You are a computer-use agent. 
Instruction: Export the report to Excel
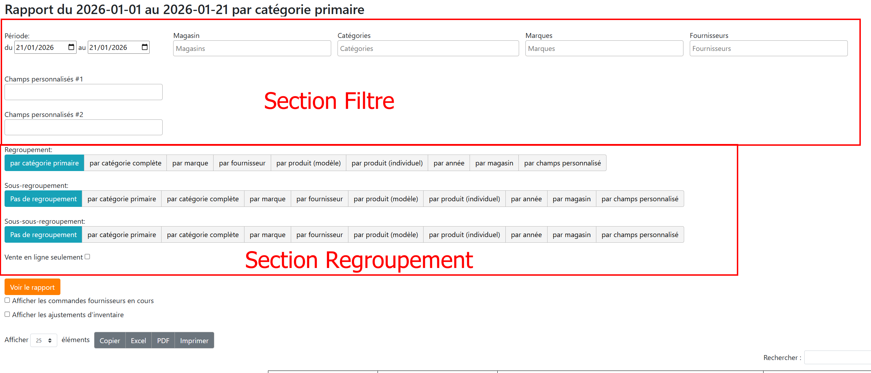click(x=138, y=340)
